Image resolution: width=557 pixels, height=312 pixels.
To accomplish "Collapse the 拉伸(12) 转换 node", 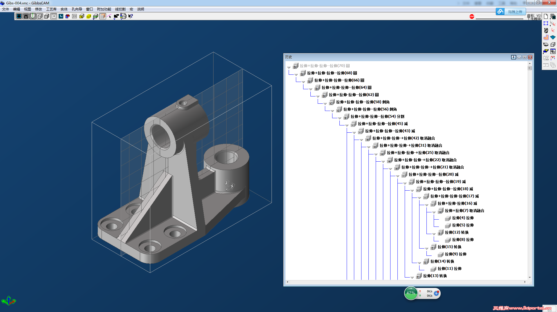I will click(434, 234).
